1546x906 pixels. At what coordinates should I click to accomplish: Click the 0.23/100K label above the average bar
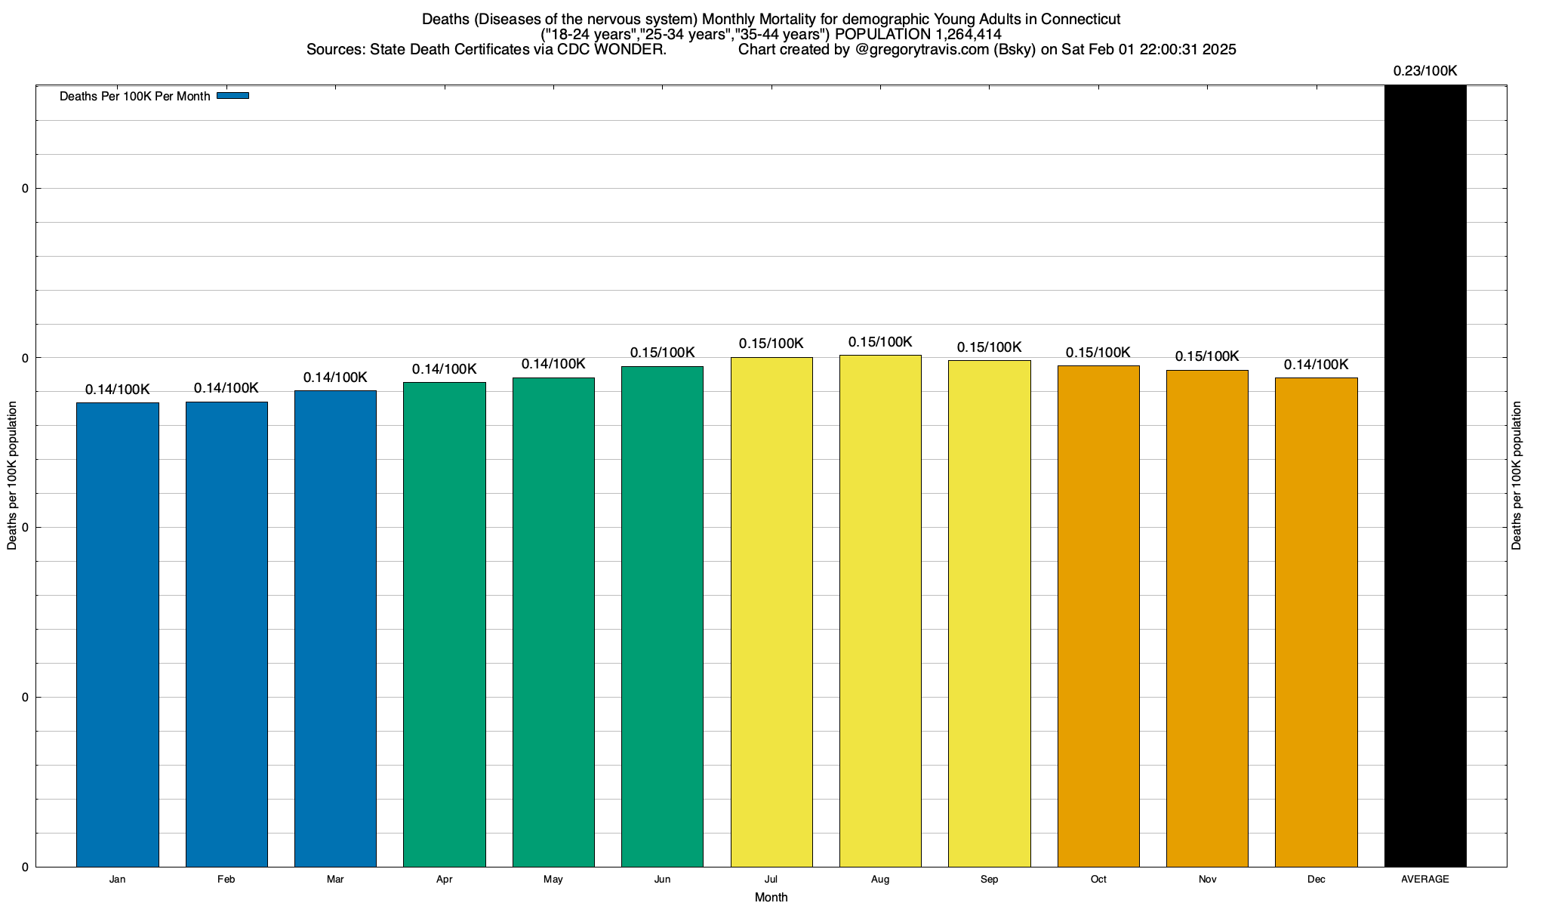(1425, 71)
